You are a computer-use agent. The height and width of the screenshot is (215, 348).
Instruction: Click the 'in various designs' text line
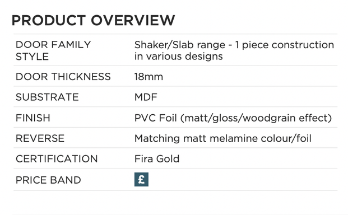click(178, 57)
